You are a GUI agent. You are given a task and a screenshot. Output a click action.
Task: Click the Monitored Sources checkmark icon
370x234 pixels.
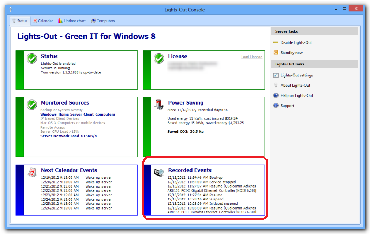coord(31,105)
